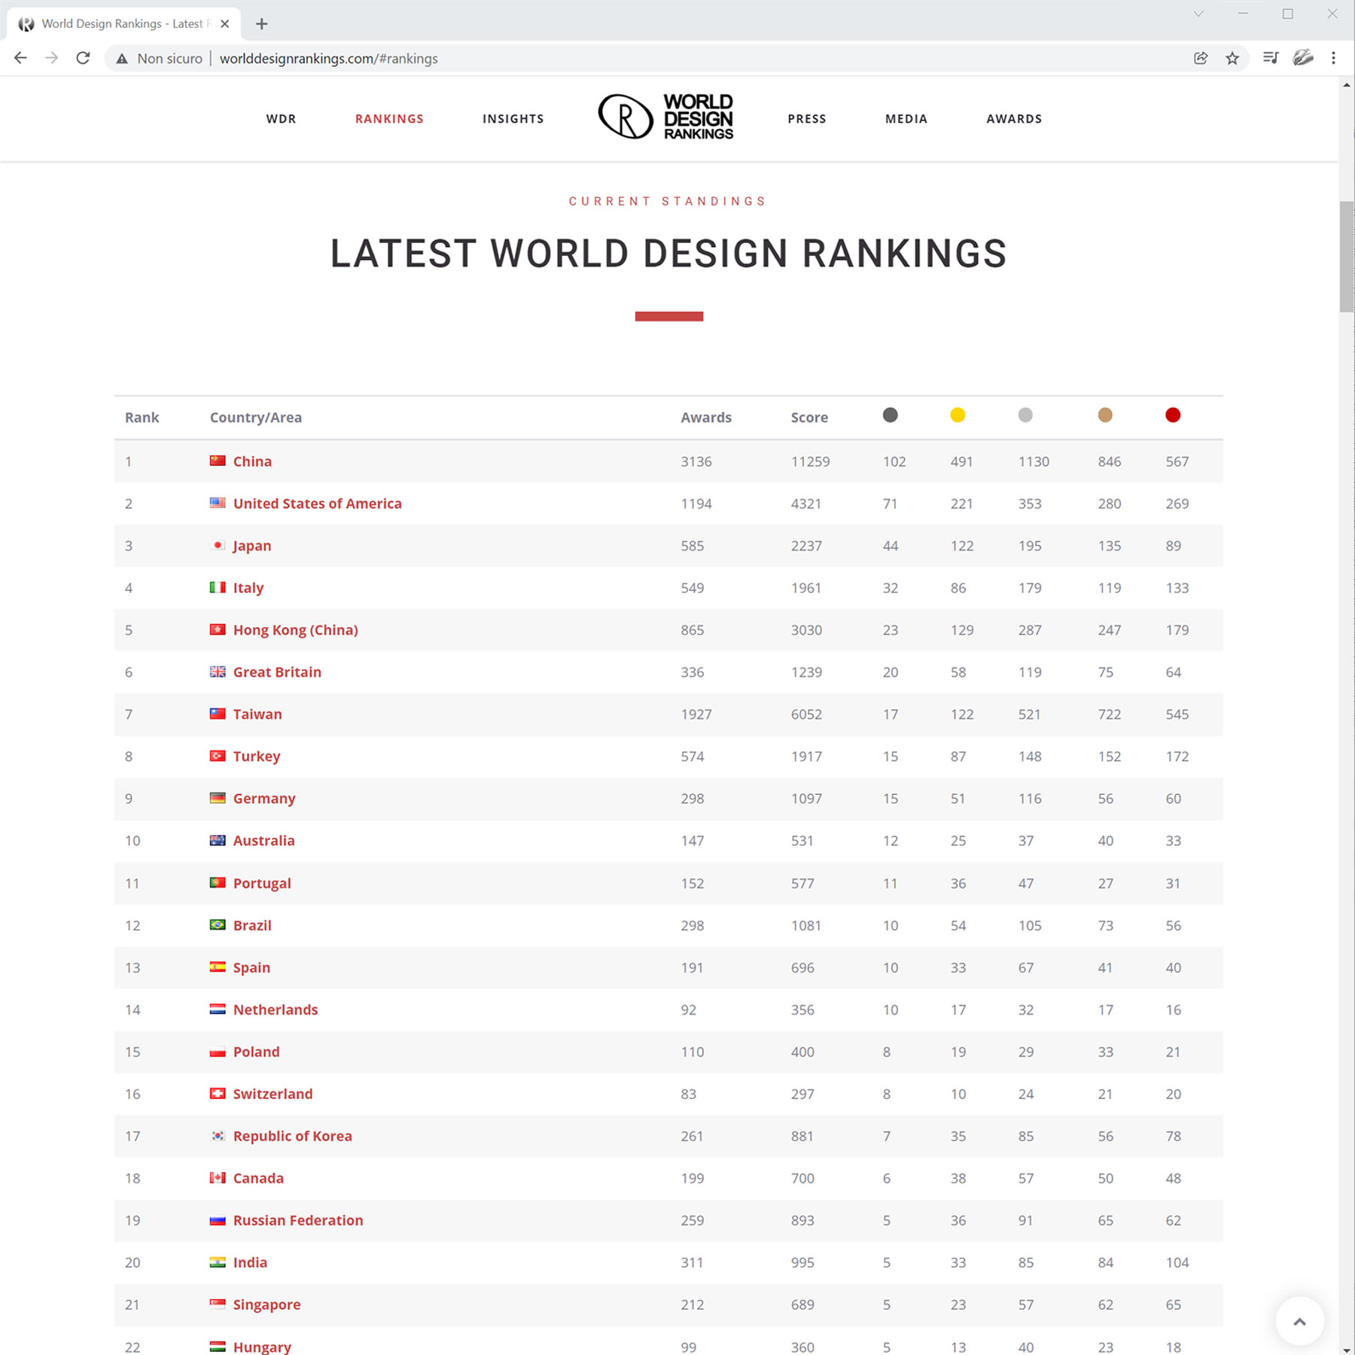Click the World Design Rankings logo
This screenshot has height=1355, width=1355.
click(x=665, y=117)
